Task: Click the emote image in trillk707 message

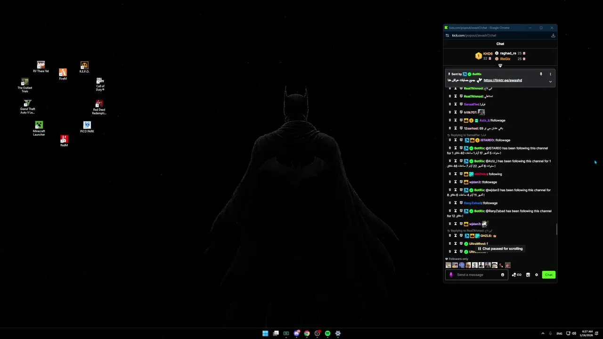Action: [481, 112]
